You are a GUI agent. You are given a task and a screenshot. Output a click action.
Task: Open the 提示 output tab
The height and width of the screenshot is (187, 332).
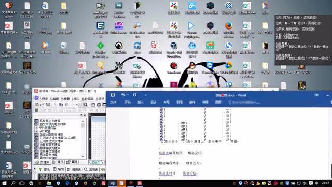pos(45,170)
